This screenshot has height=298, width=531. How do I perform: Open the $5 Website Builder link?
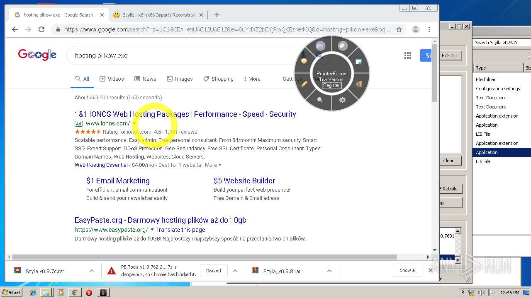pyautogui.click(x=244, y=180)
